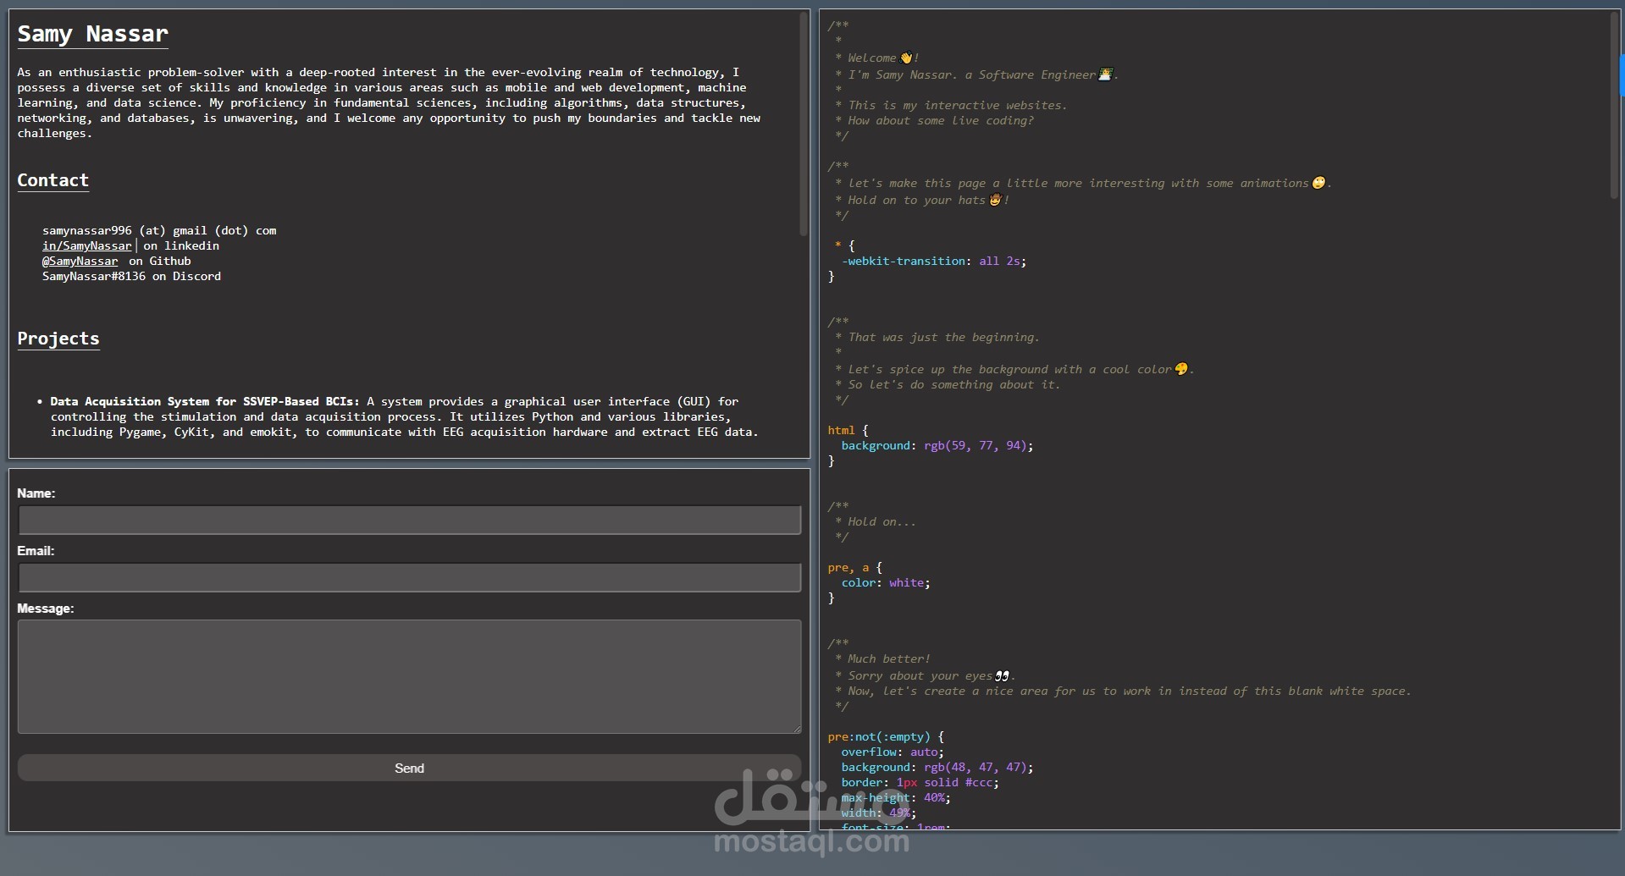Click the Message: label
The width and height of the screenshot is (1625, 876).
point(46,609)
